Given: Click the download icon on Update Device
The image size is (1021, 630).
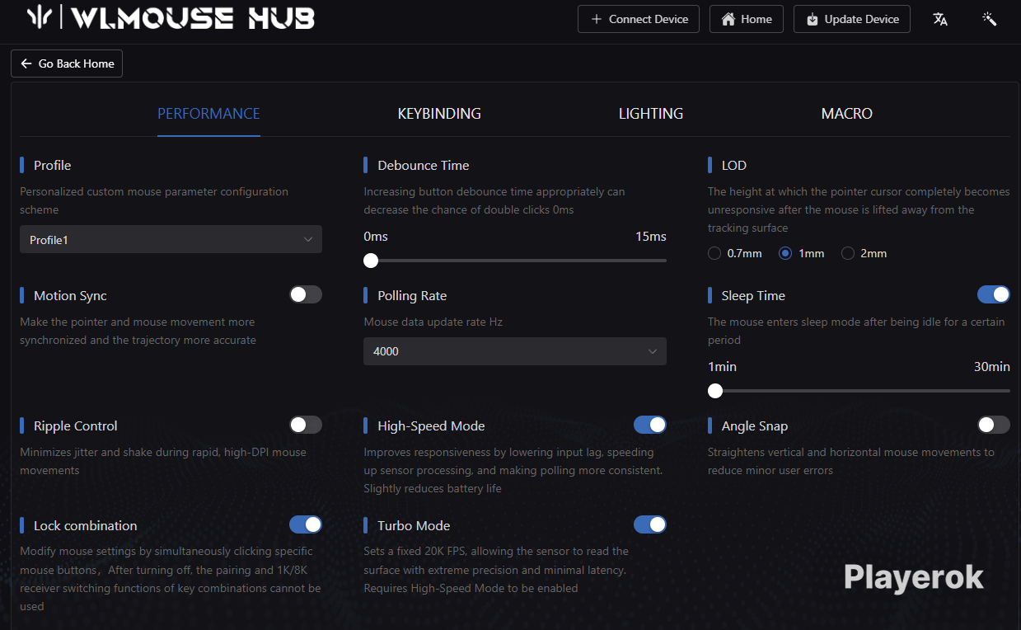Looking at the screenshot, I should [812, 19].
